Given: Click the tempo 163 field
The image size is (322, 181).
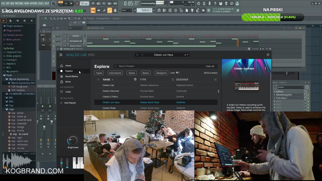Looking at the screenshot, I should [84, 4].
